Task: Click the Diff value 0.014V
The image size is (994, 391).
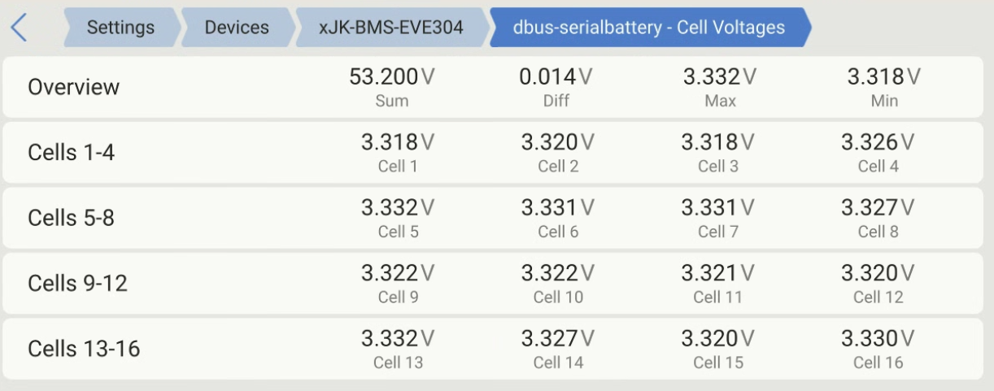Action: [x=556, y=77]
